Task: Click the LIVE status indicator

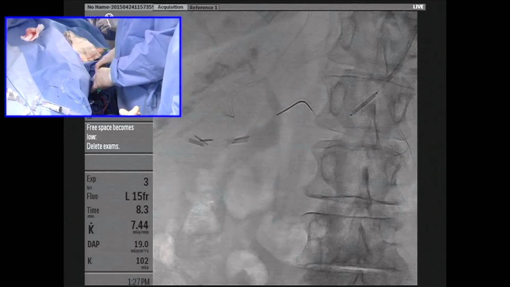Action: [418, 7]
